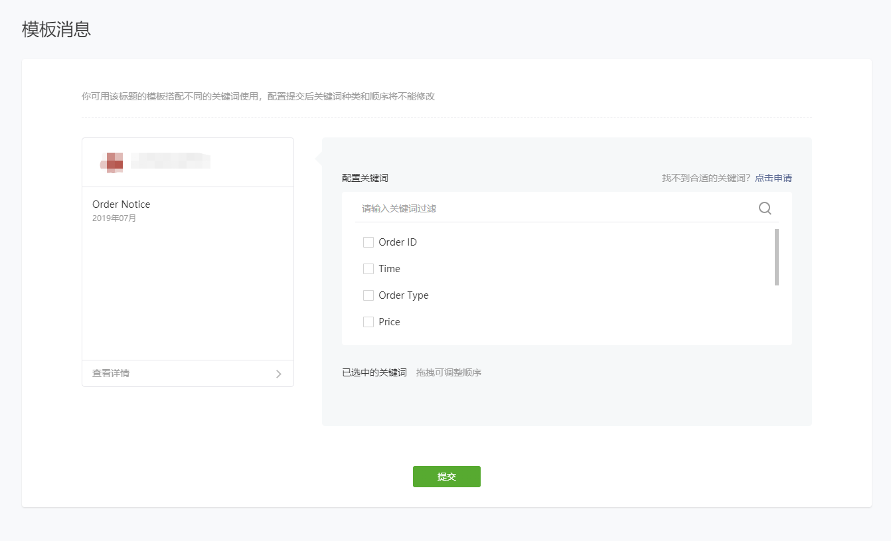
Task: Open 查看详情 view details row
Action: [111, 373]
